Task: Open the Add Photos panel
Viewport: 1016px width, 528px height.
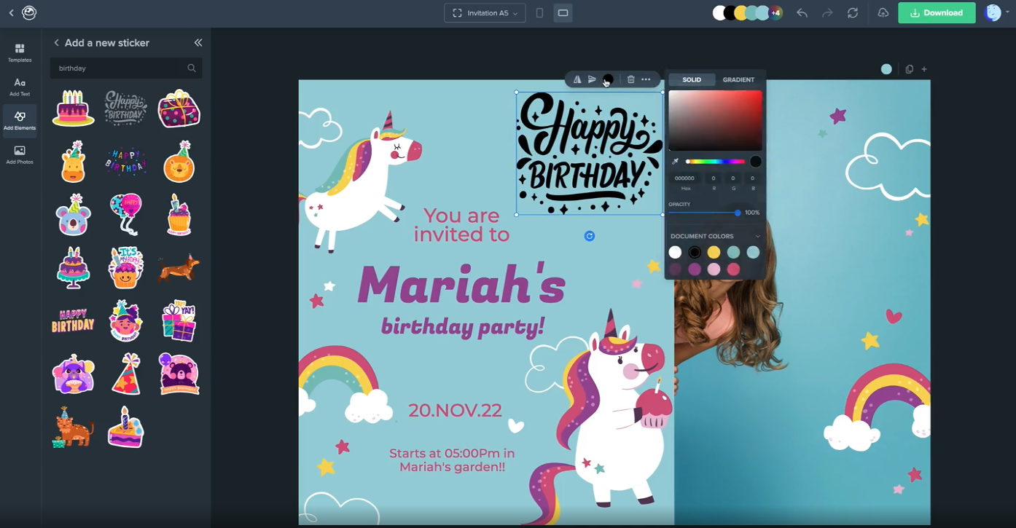Action: click(x=20, y=154)
